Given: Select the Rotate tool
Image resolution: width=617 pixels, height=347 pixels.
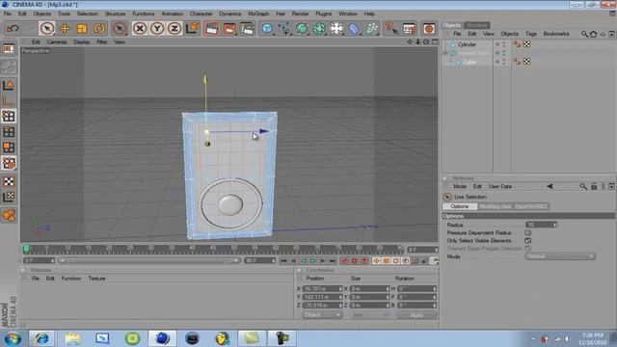Looking at the screenshot, I should click(x=99, y=28).
